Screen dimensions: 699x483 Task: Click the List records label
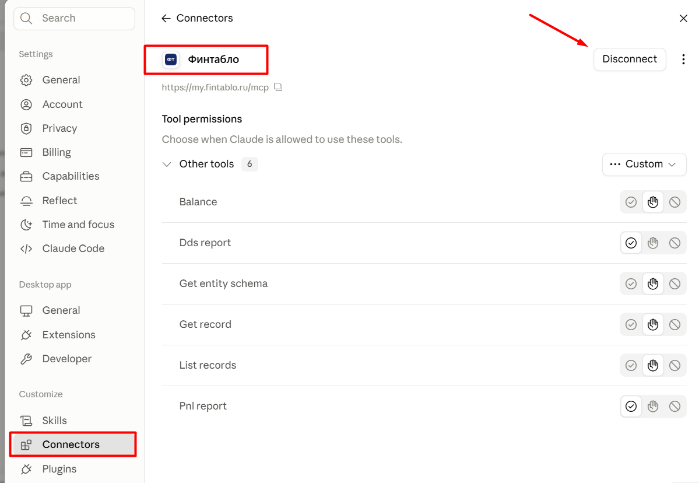point(208,366)
